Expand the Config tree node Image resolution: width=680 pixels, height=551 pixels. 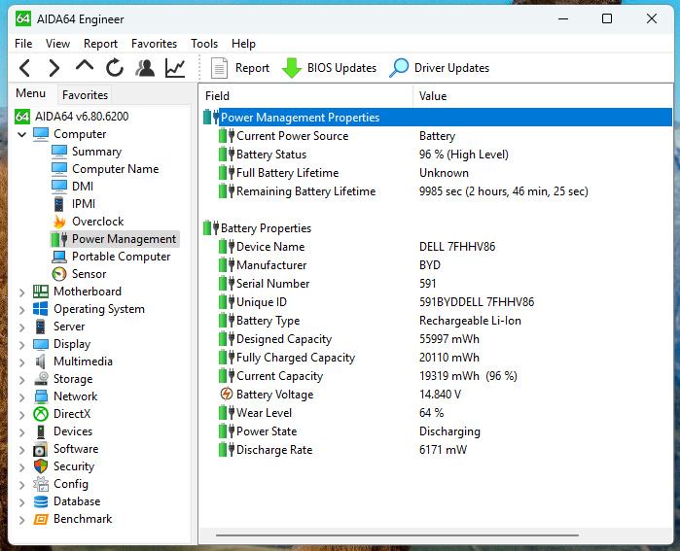(x=21, y=485)
